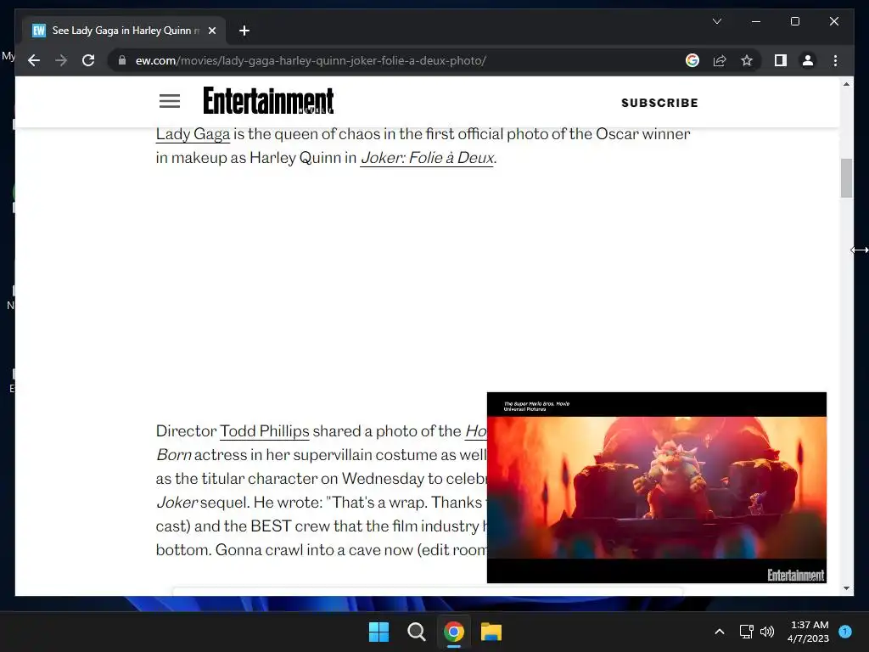Click the address bar URL
The height and width of the screenshot is (652, 869).
[x=311, y=60]
